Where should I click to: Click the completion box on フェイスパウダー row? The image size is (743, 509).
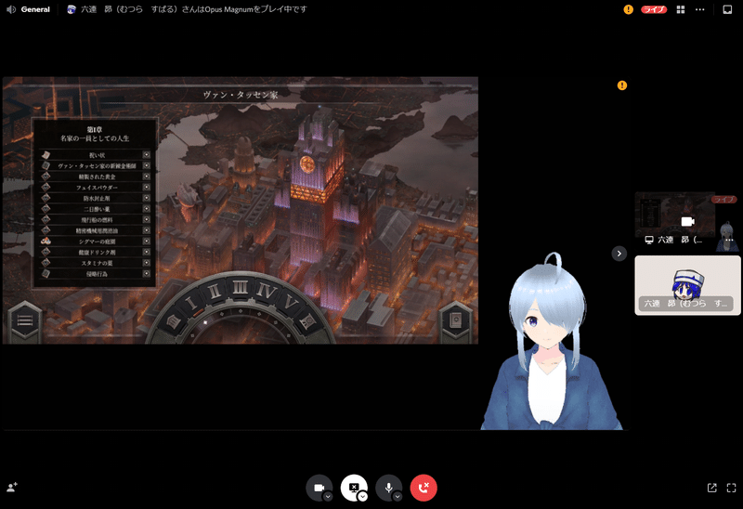tap(147, 188)
